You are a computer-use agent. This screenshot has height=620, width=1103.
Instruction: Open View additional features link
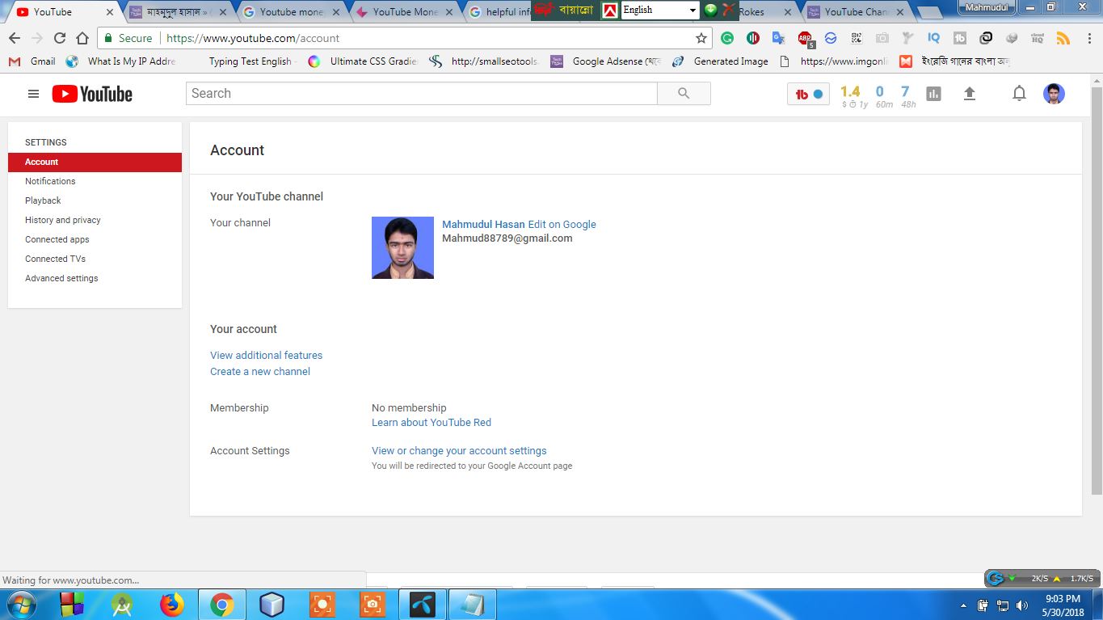(x=266, y=355)
